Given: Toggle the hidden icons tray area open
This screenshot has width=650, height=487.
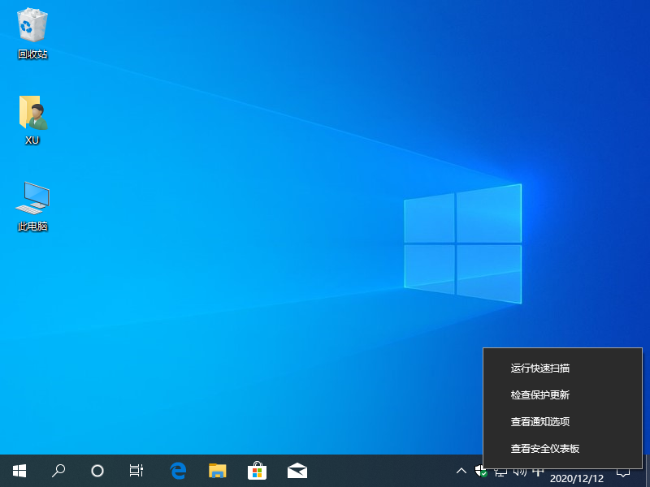Looking at the screenshot, I should (x=461, y=471).
